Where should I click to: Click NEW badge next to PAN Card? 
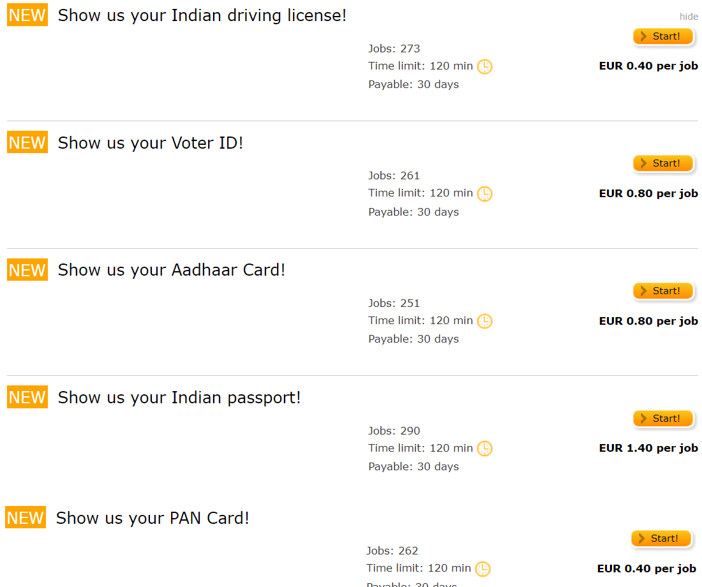click(26, 517)
